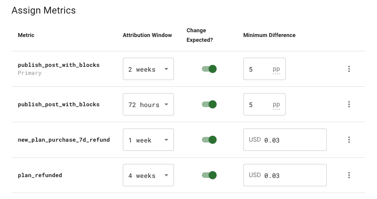
Task: Select the new_plan_purchase_7d_refund metric name
Action: click(64, 140)
